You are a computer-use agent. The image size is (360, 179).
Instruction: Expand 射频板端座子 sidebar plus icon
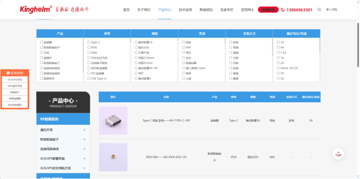[x=84, y=140]
